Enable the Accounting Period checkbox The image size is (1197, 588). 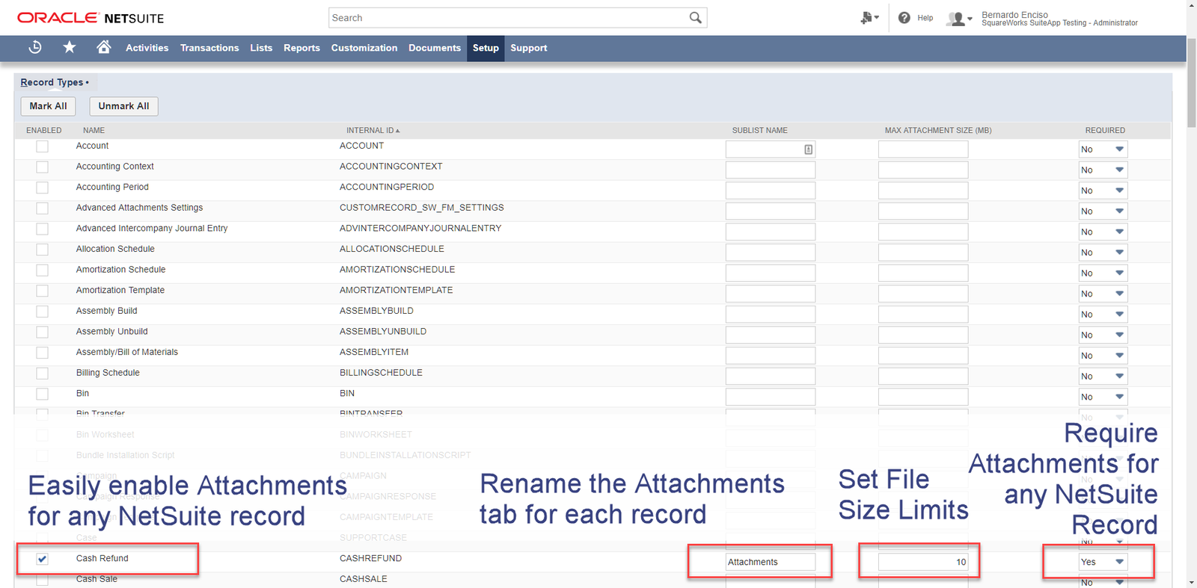[42, 188]
